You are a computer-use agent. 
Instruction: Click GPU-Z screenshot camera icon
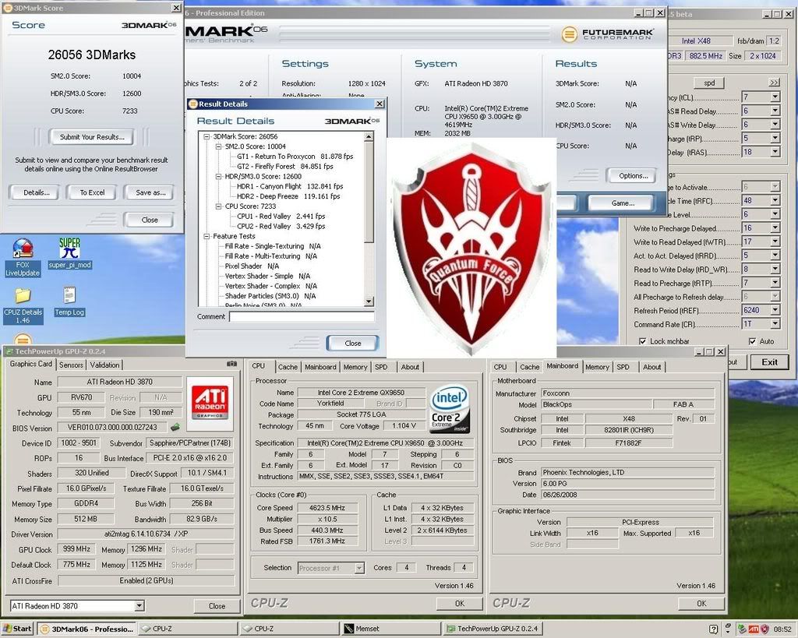pos(231,364)
